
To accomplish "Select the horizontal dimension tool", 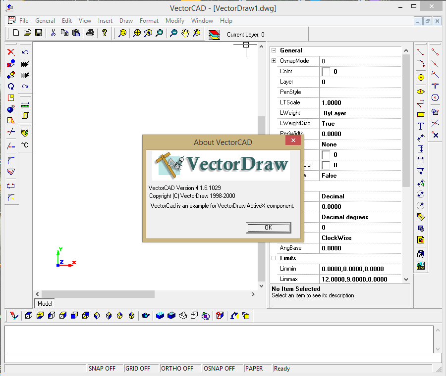I will coord(420,160).
